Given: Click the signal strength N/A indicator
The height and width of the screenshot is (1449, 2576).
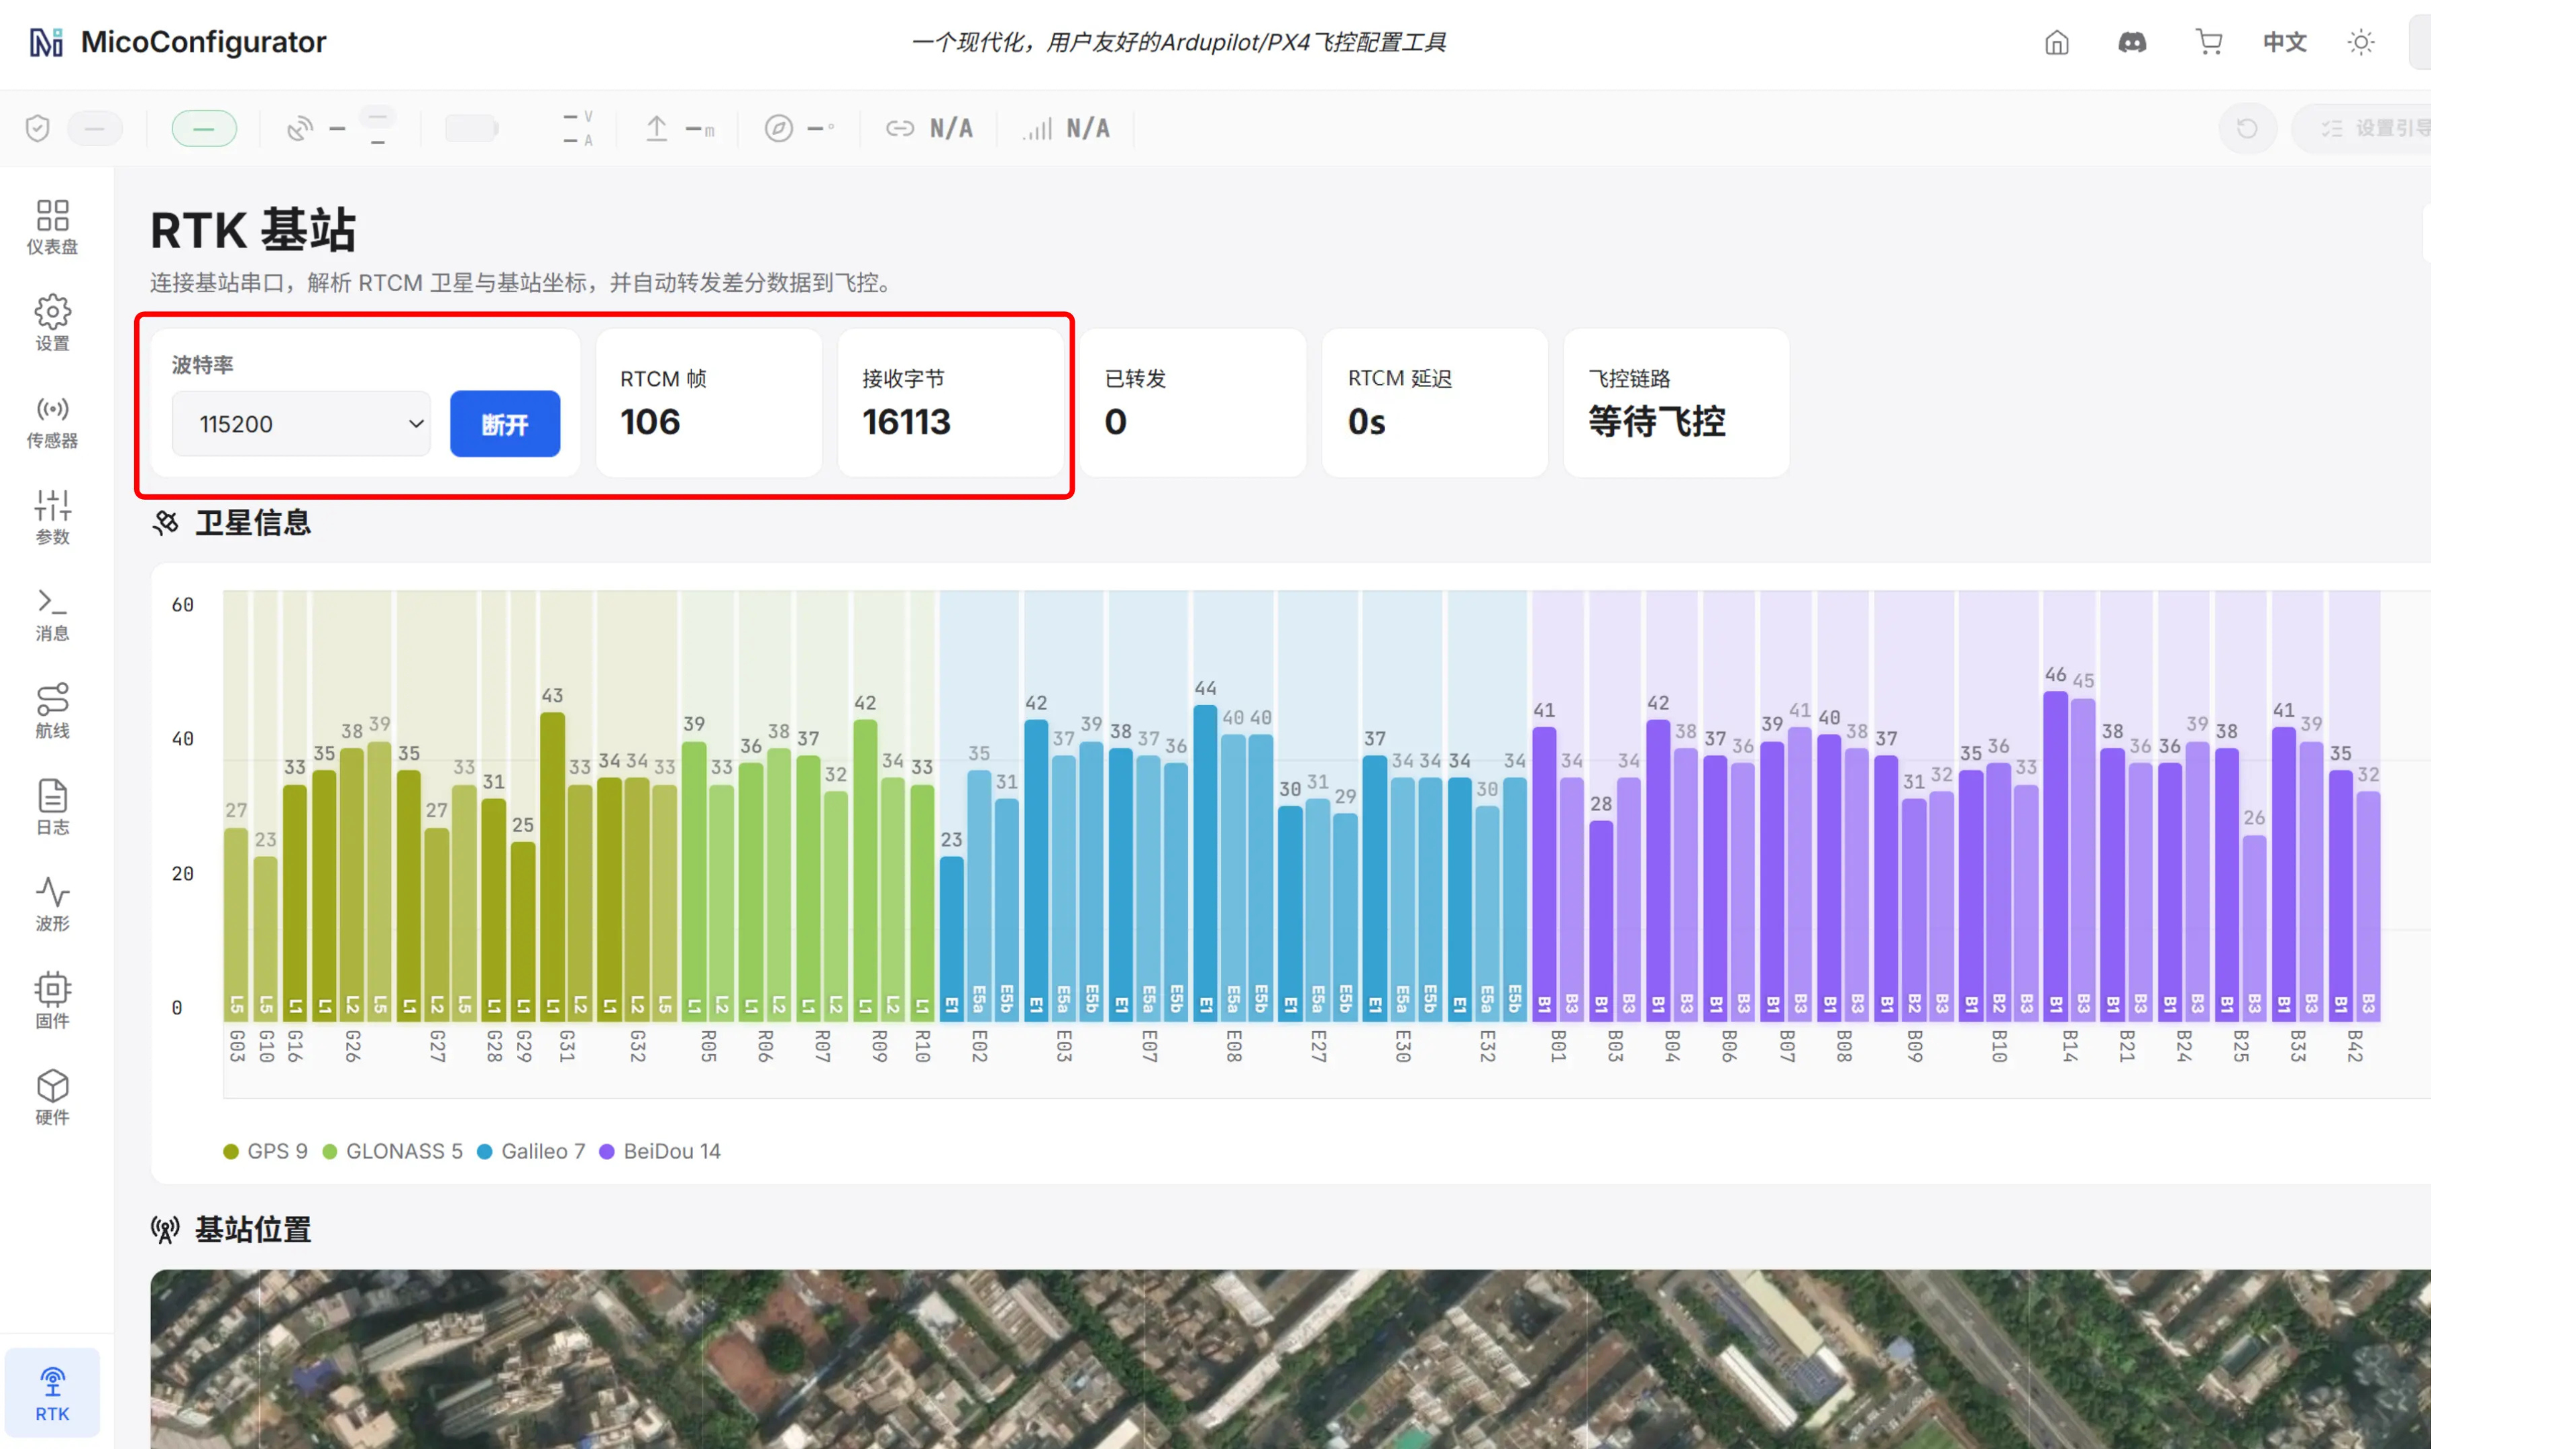Looking at the screenshot, I should tap(1066, 128).
